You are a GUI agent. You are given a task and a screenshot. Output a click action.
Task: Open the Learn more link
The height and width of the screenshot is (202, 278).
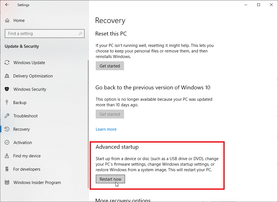[106, 129]
